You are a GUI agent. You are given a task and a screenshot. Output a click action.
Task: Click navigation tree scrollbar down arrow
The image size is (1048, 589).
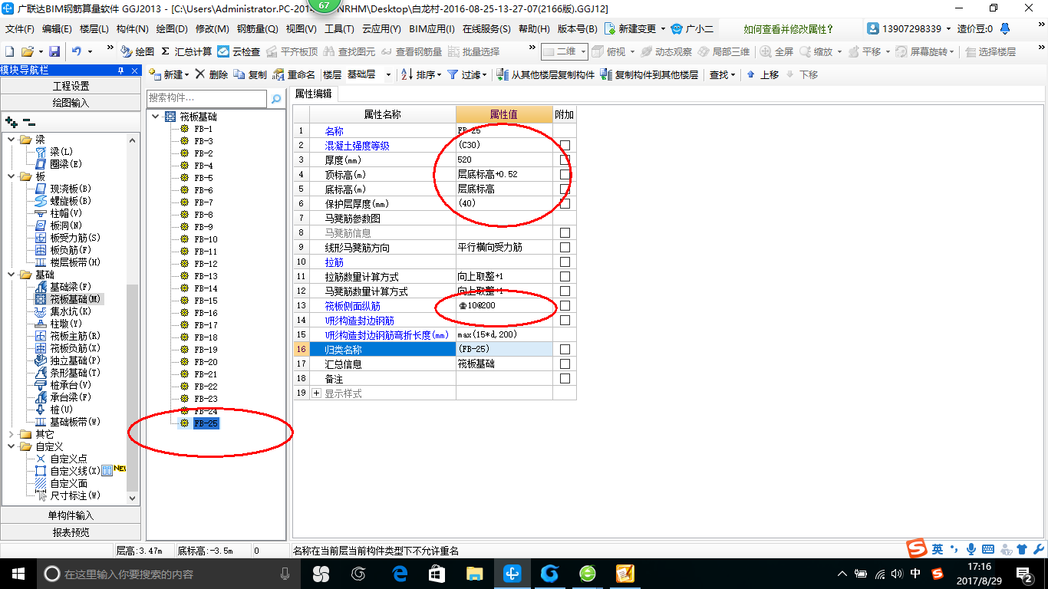pos(133,498)
